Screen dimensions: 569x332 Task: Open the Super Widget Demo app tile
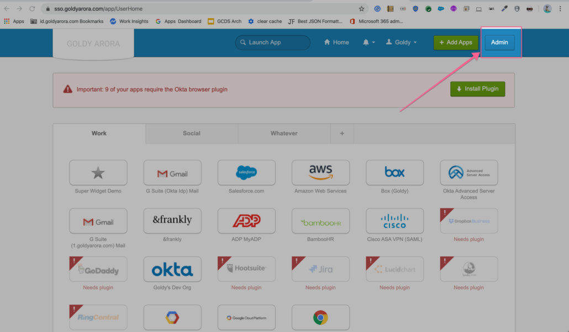[98, 173]
